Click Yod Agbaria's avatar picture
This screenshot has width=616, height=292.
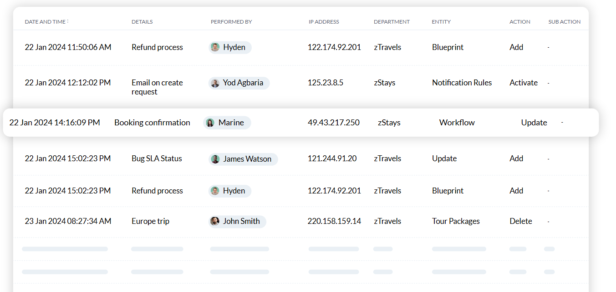pos(215,83)
